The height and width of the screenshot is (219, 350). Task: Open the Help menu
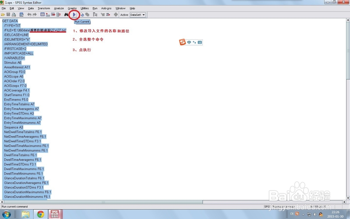(x=132, y=8)
